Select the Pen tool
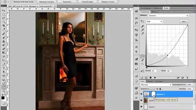 pos(4,64)
